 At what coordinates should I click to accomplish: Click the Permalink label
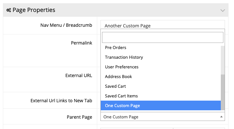(x=82, y=43)
